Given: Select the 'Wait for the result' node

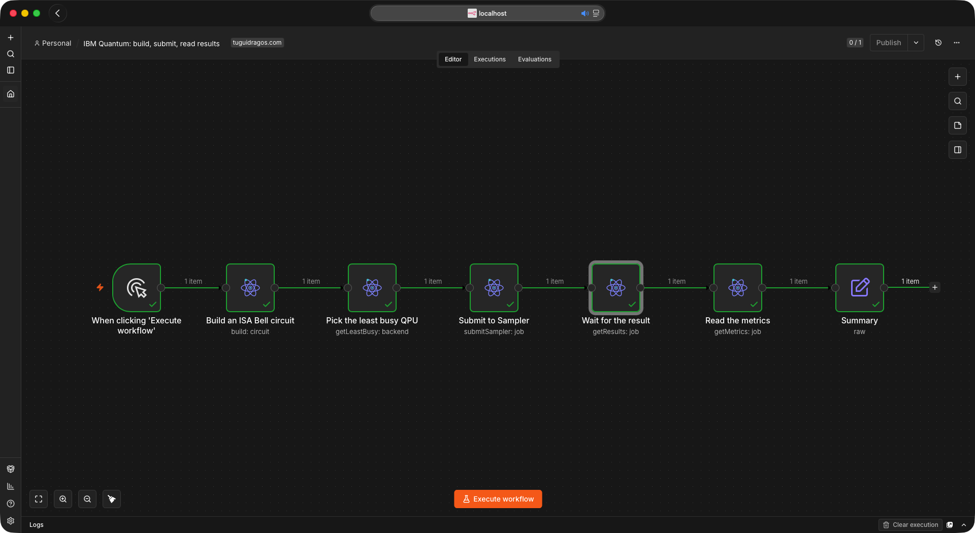Looking at the screenshot, I should [x=616, y=287].
